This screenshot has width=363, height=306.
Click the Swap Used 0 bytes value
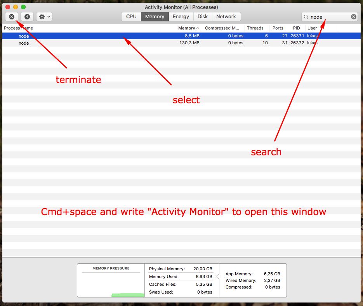tap(205, 292)
